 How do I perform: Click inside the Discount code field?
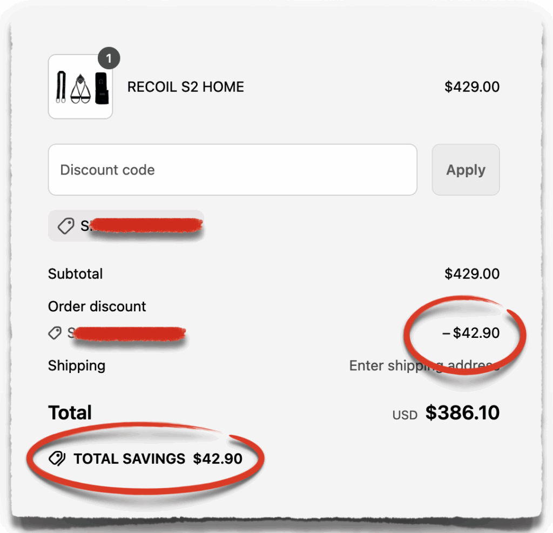tap(232, 169)
